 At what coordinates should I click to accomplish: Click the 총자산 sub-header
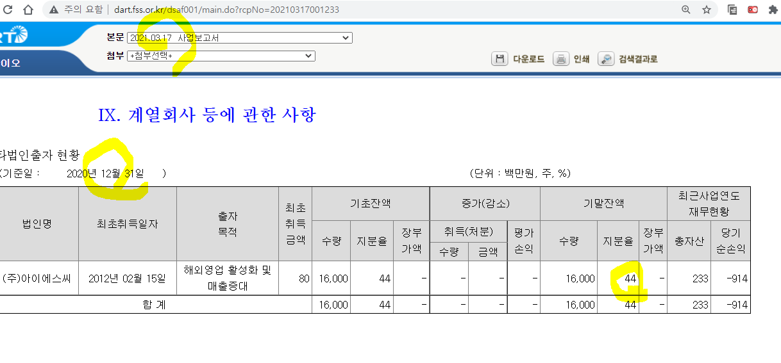click(689, 241)
